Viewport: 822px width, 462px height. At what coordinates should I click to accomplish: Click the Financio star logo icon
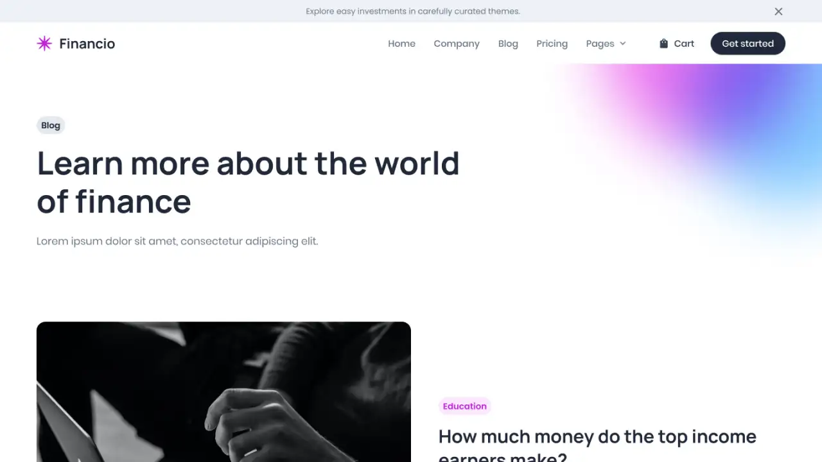44,44
